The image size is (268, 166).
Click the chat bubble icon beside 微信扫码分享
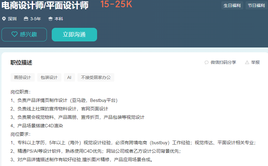207,62
